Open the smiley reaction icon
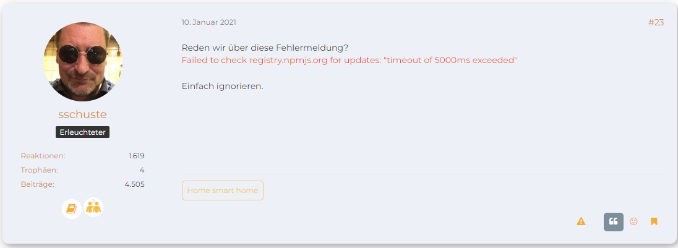This screenshot has width=678, height=248. tap(633, 221)
